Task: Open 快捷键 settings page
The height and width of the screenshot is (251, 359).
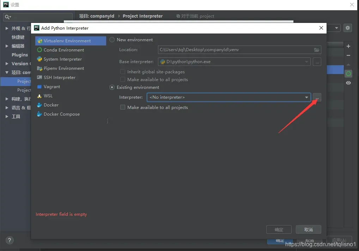Action: 18,37
